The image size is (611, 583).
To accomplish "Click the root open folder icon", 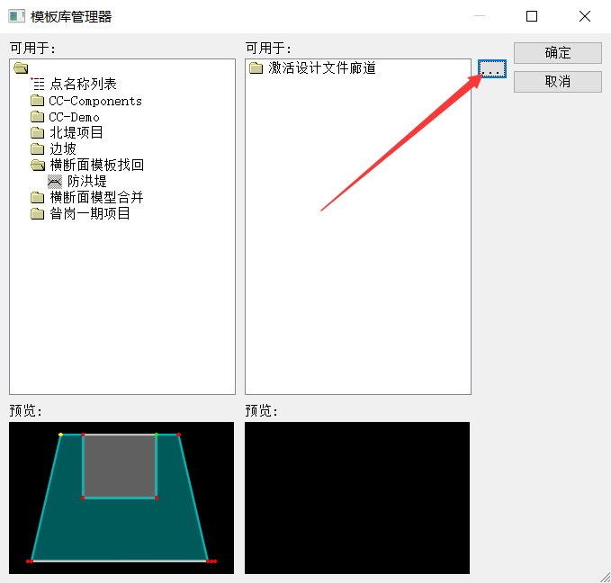I will tap(21, 68).
